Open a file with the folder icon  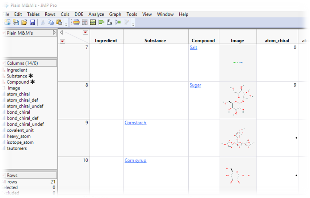24,22
